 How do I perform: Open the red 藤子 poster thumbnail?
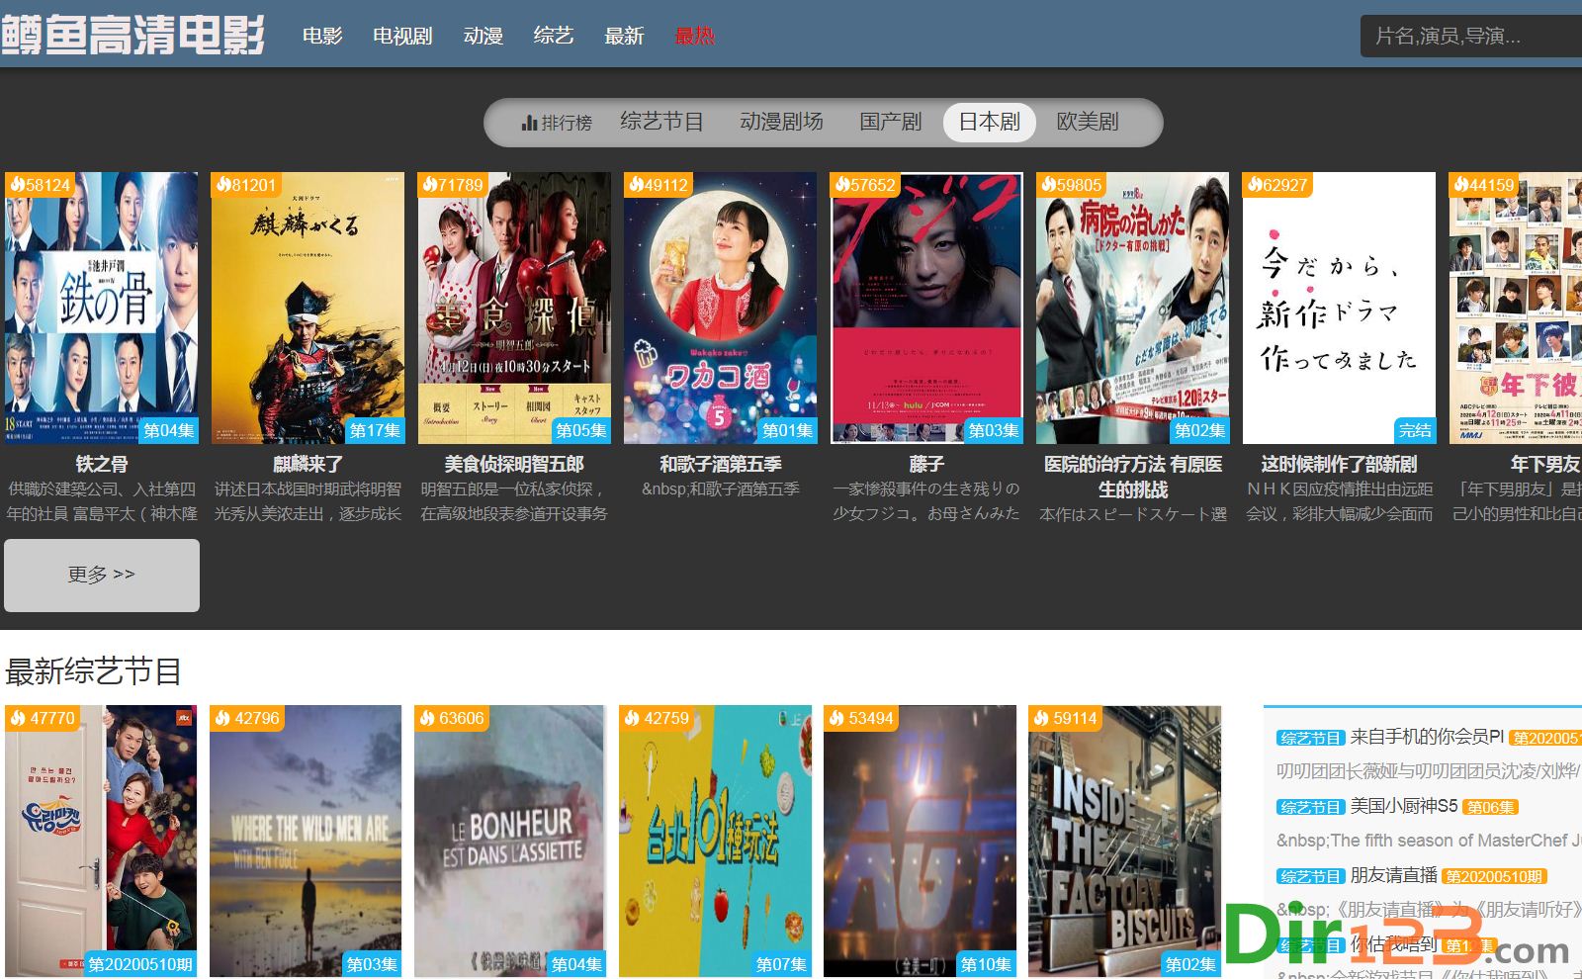coord(926,308)
